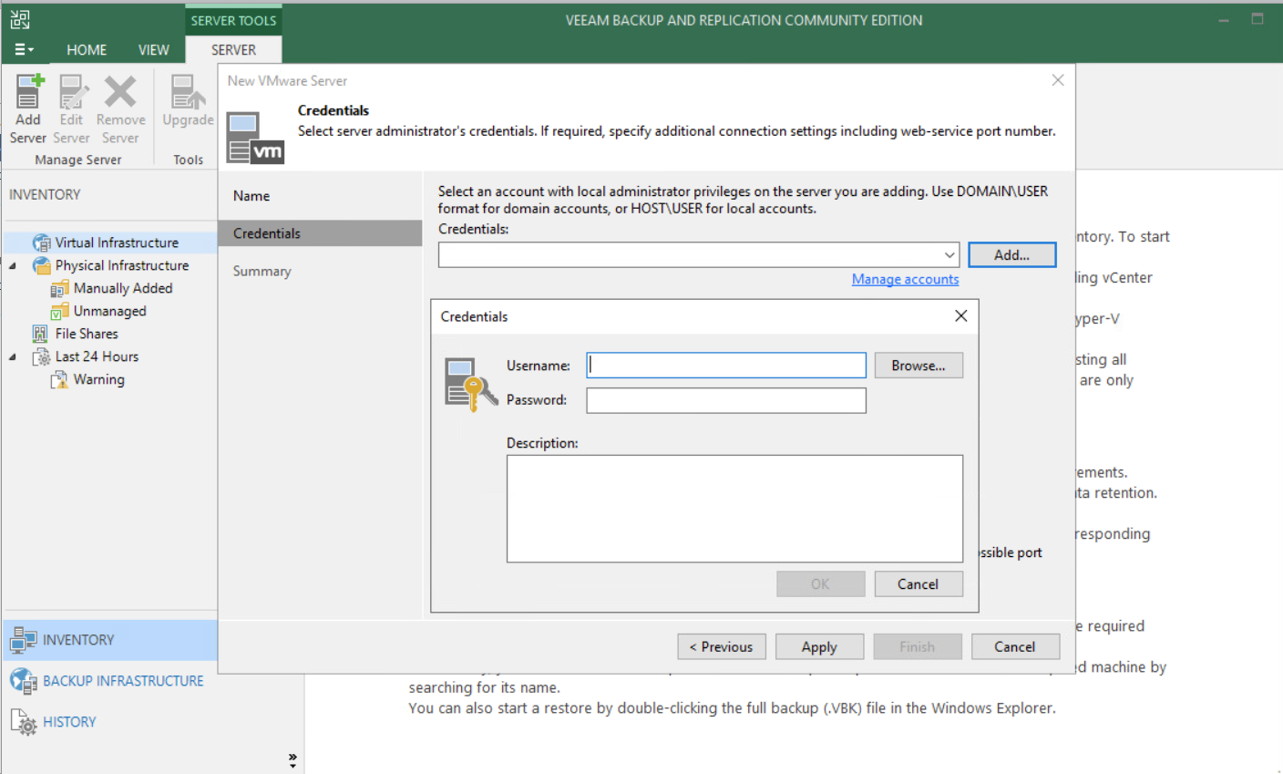Click the Finish wizard button
The image size is (1283, 774).
pyautogui.click(x=918, y=646)
